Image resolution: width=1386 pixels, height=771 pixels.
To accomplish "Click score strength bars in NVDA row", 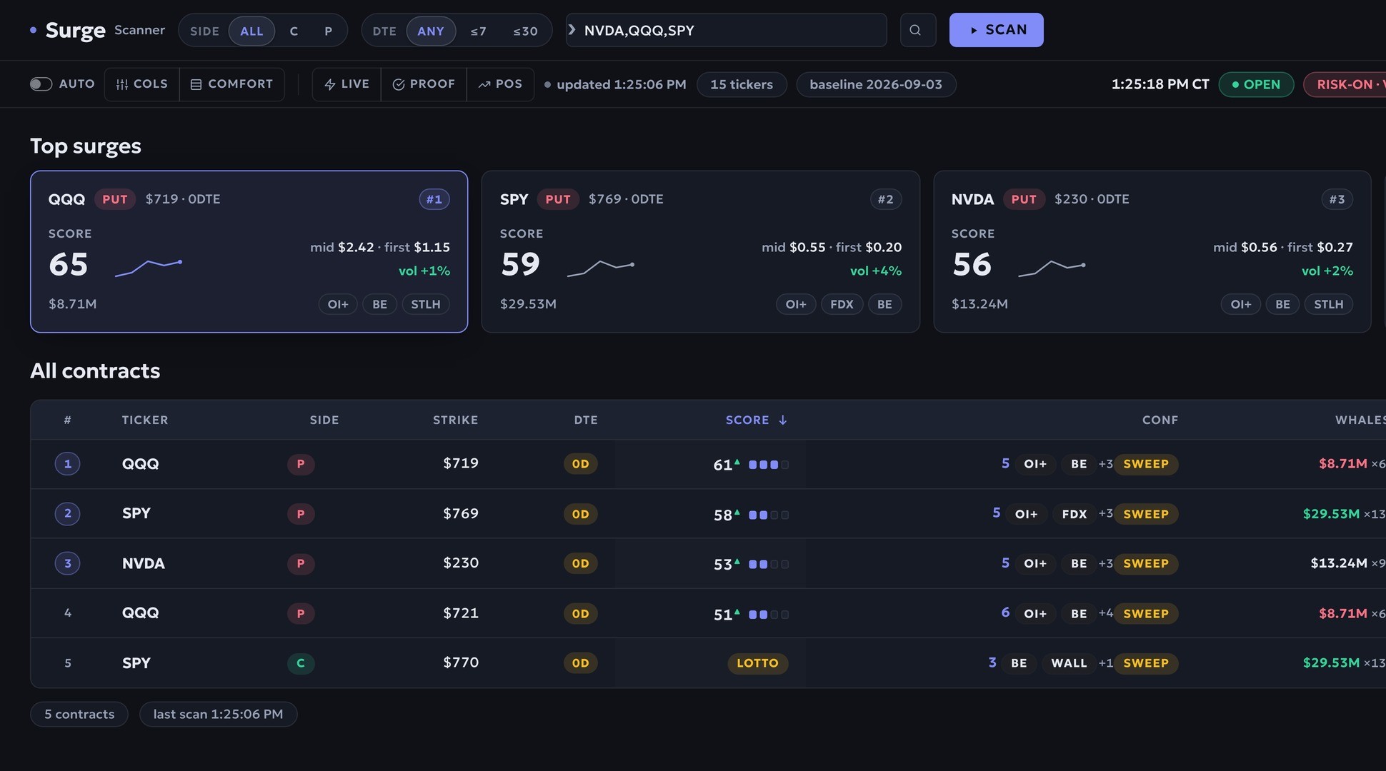I will 769,564.
